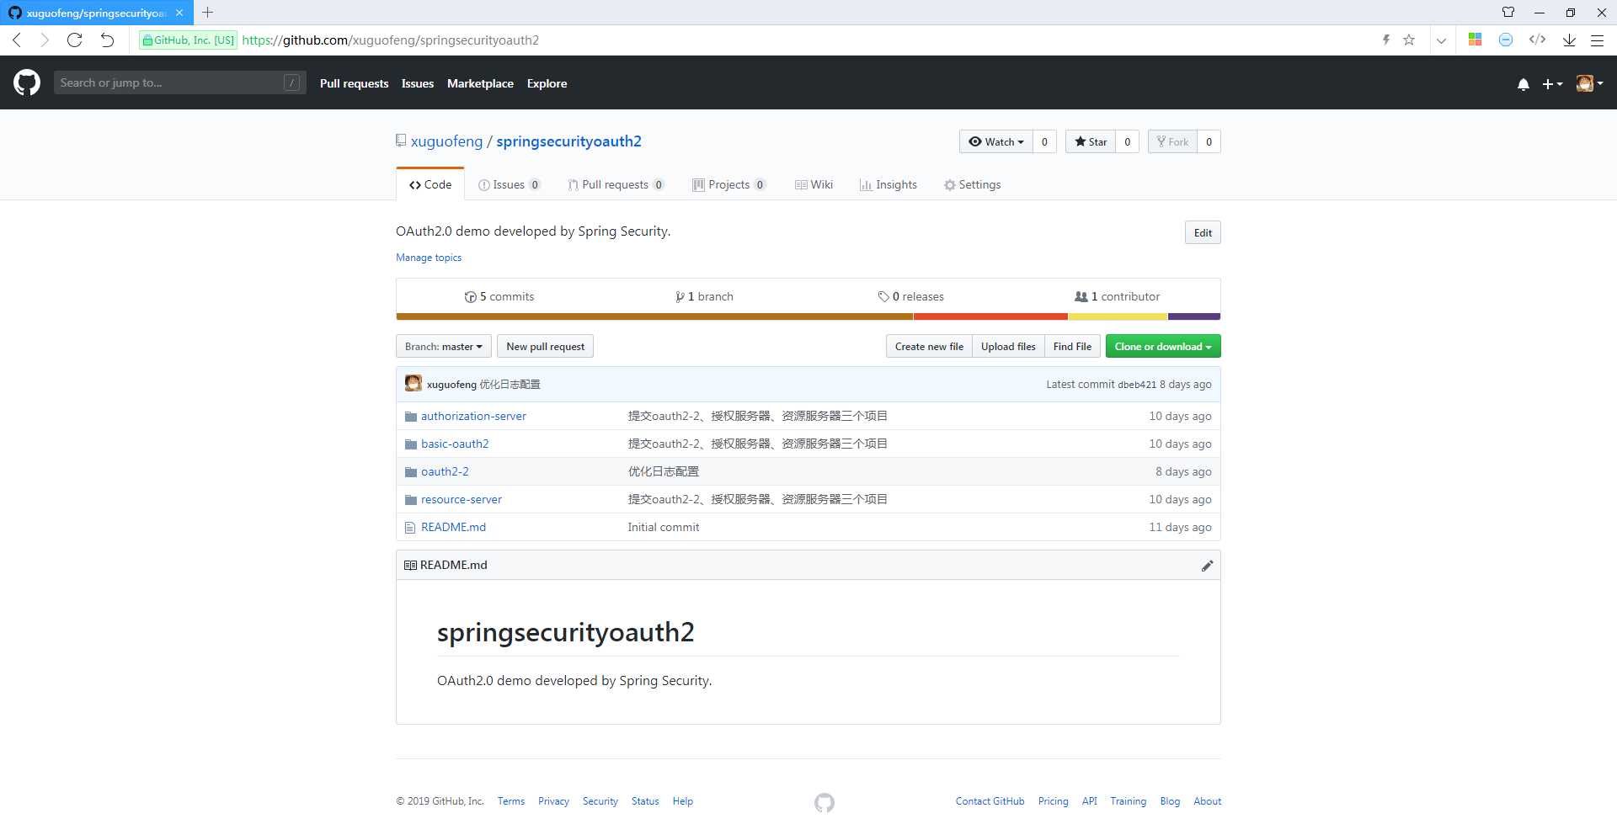Click the yellow segment of language bar

click(x=1118, y=316)
